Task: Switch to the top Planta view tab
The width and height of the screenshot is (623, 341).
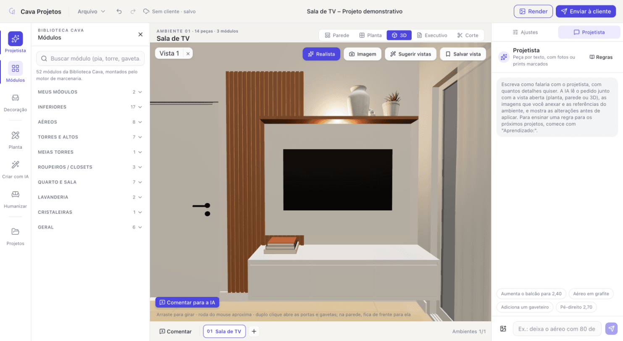Action: coord(370,35)
